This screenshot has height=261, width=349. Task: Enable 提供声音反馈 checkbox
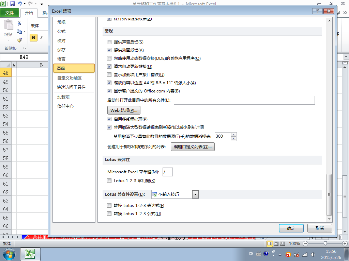pyautogui.click(x=109, y=42)
